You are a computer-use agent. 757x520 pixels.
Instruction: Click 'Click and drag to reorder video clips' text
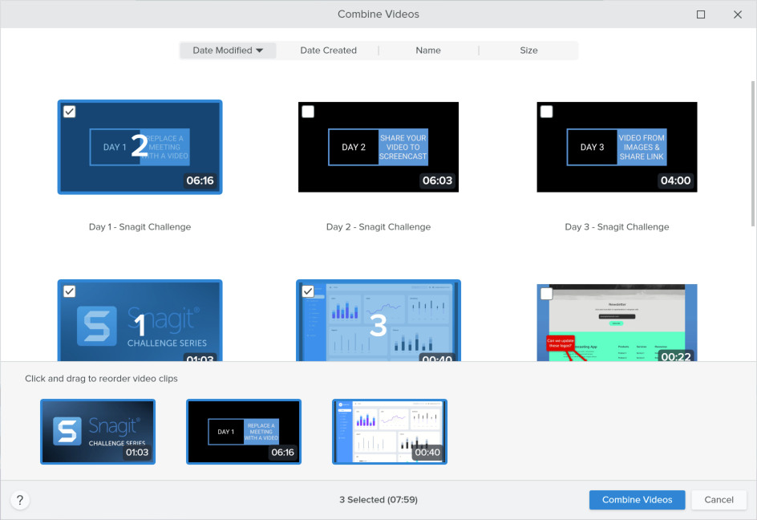101,379
